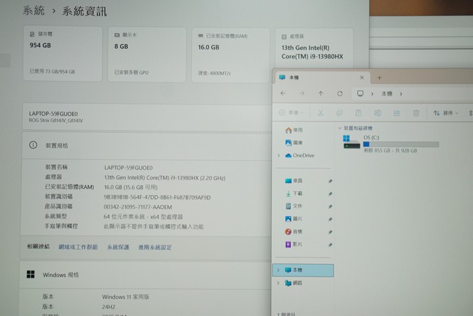
Task: Click pin icon beside 音樂
Action: tap(330, 232)
